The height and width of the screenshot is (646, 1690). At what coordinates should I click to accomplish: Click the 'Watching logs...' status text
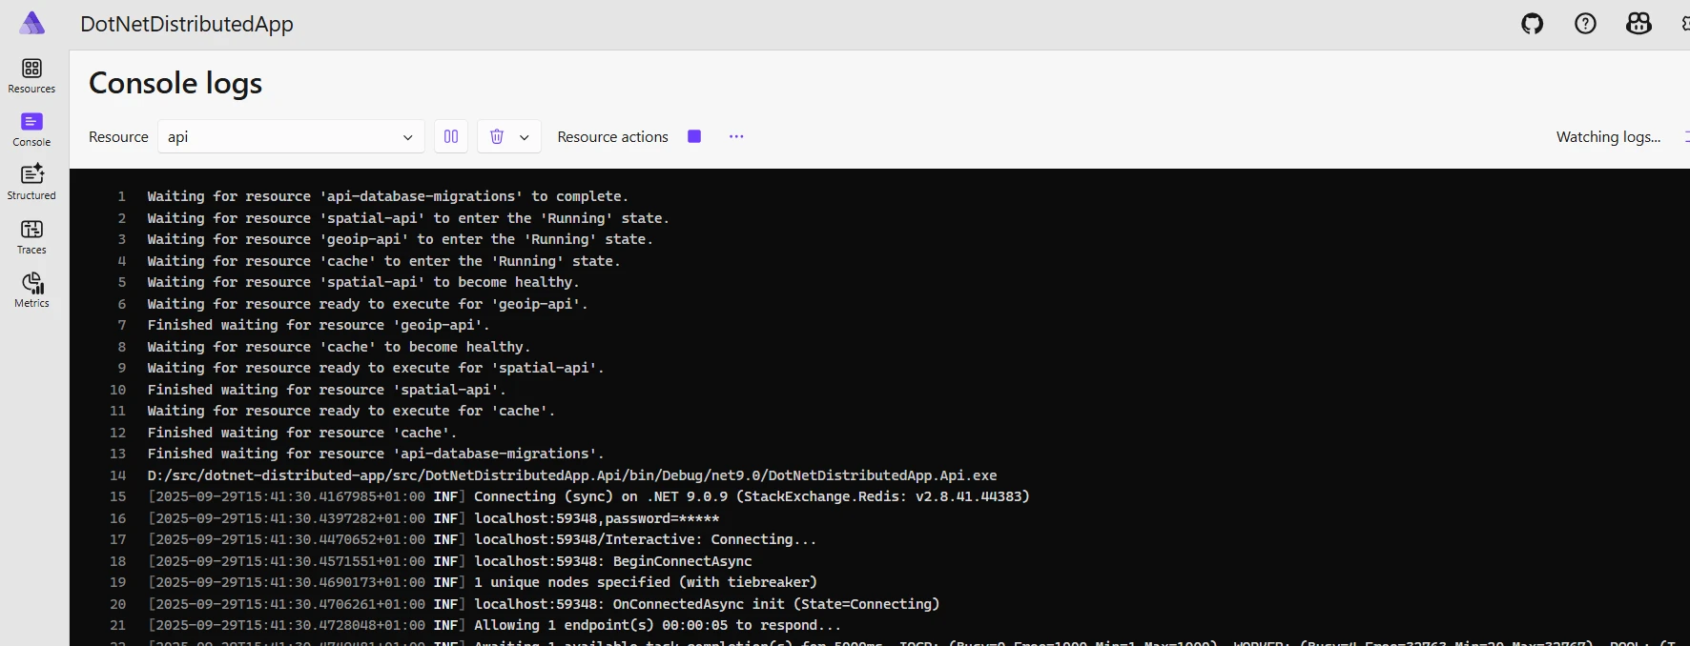[x=1608, y=136]
